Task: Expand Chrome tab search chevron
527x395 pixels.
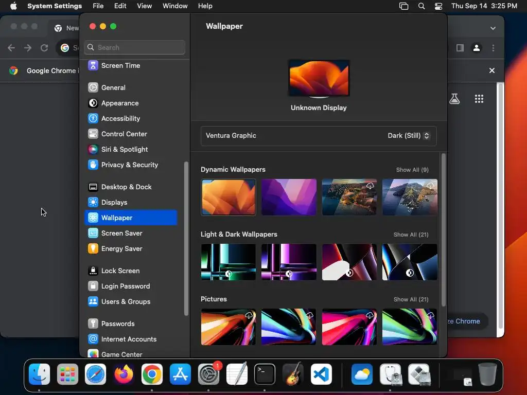Action: (x=493, y=28)
